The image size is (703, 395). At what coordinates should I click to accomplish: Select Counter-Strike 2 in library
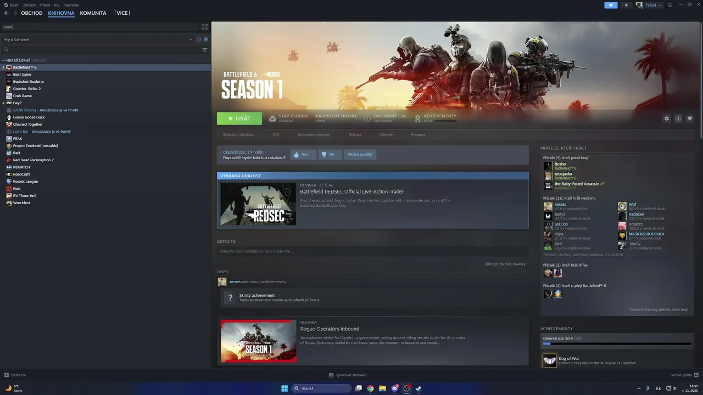(105, 89)
